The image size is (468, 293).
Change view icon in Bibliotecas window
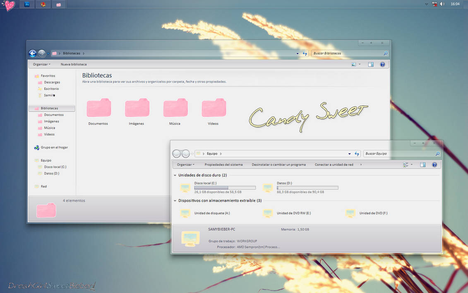pos(354,64)
